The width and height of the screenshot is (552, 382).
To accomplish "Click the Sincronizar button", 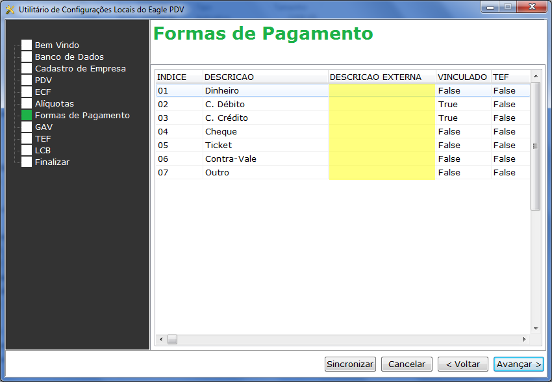I will (x=350, y=364).
